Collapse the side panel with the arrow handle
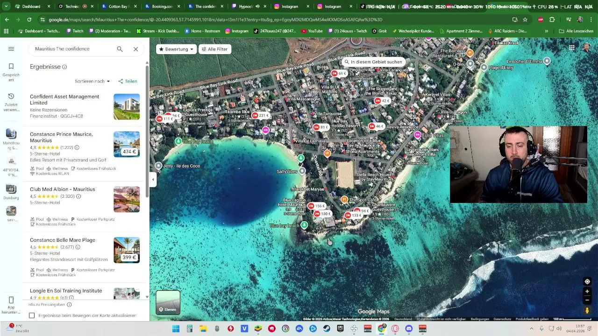Viewport: 598px width, 336px height. [x=153, y=179]
